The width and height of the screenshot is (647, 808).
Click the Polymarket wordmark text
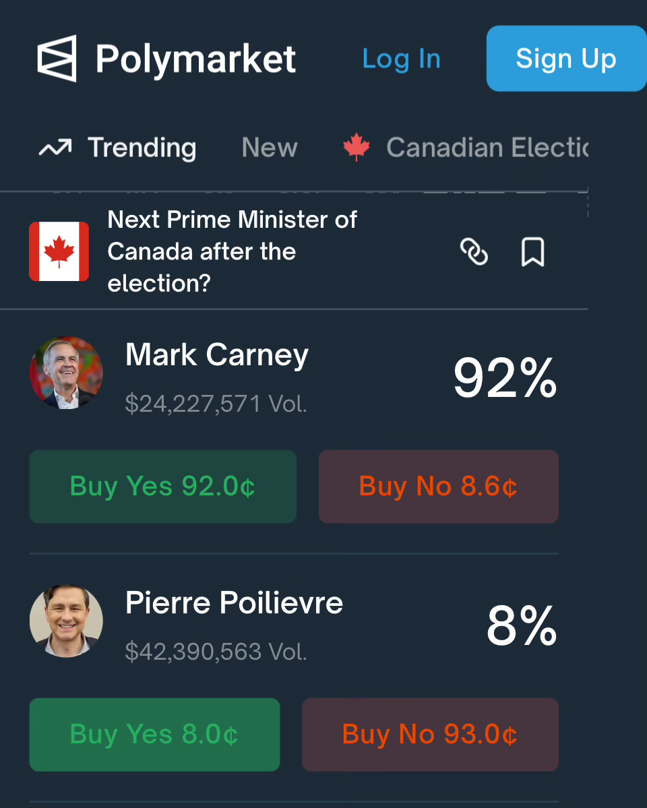tap(195, 59)
